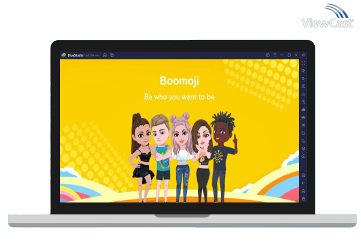
Task: Click the eco mode round icon in sidebar
Action: point(303,156)
